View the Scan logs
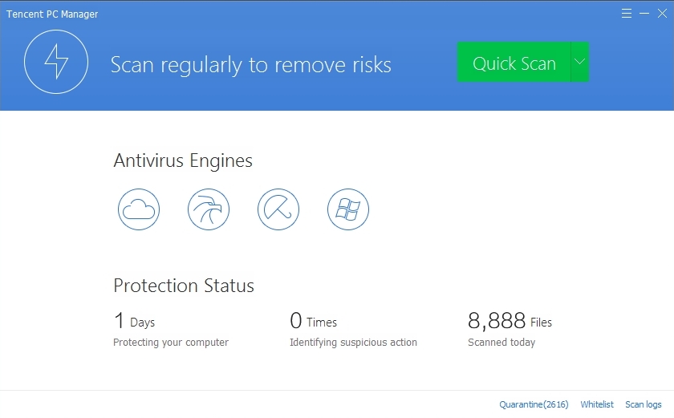This screenshot has height=418, width=674. [643, 404]
